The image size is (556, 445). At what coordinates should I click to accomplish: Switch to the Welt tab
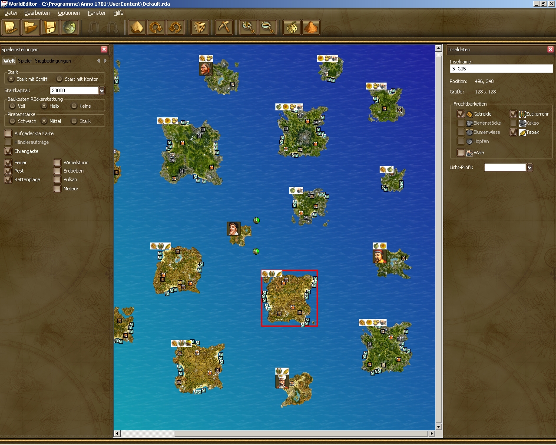9,61
